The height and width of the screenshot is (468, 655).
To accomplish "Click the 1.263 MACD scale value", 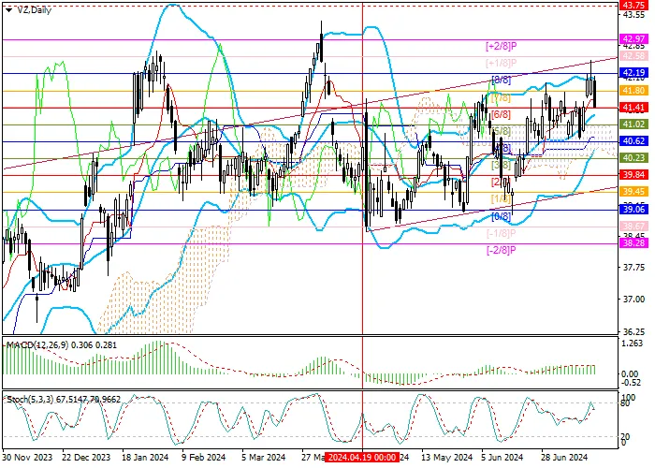I will 633,344.
